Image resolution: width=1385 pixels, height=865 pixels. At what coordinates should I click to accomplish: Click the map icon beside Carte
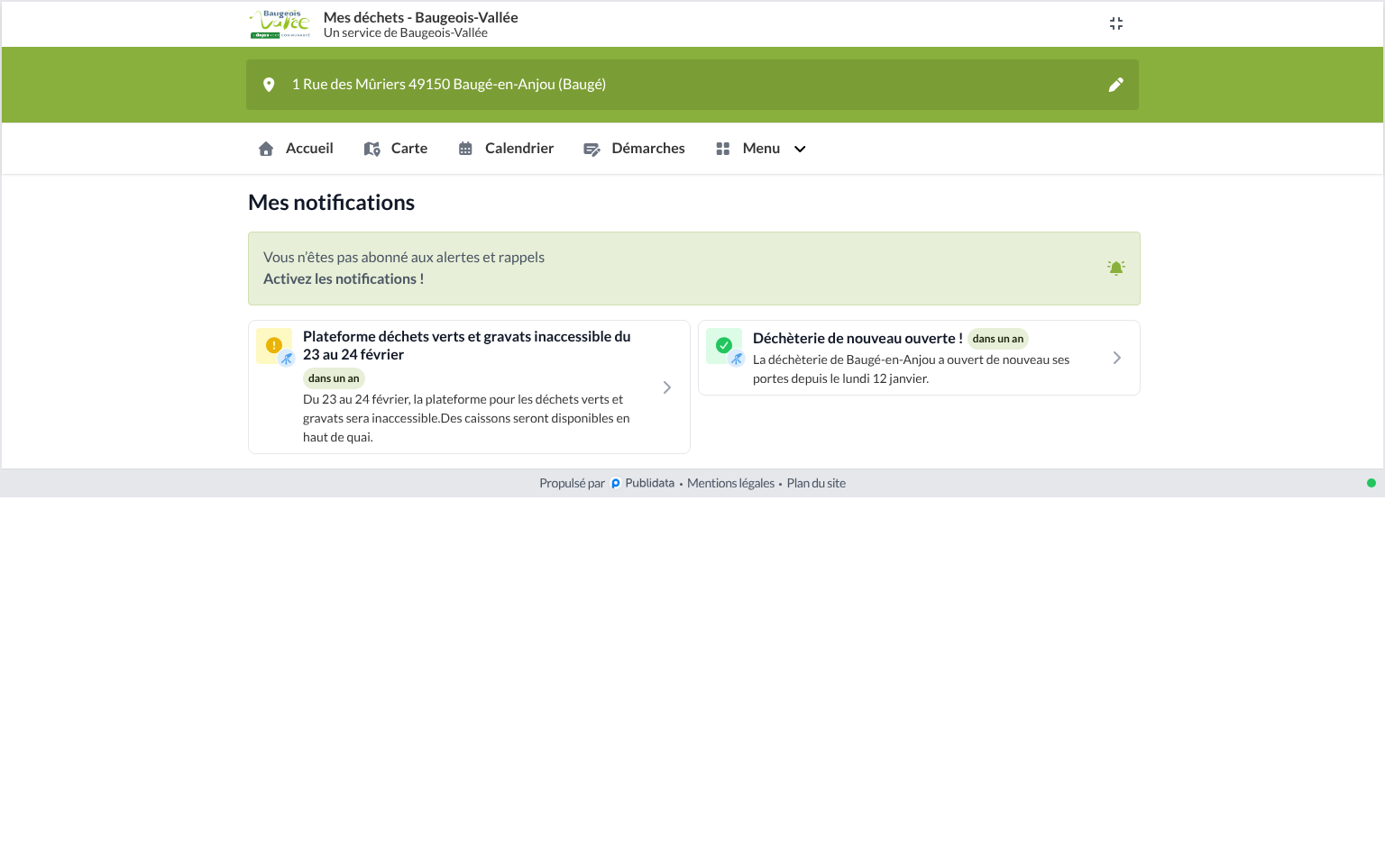tap(371, 149)
